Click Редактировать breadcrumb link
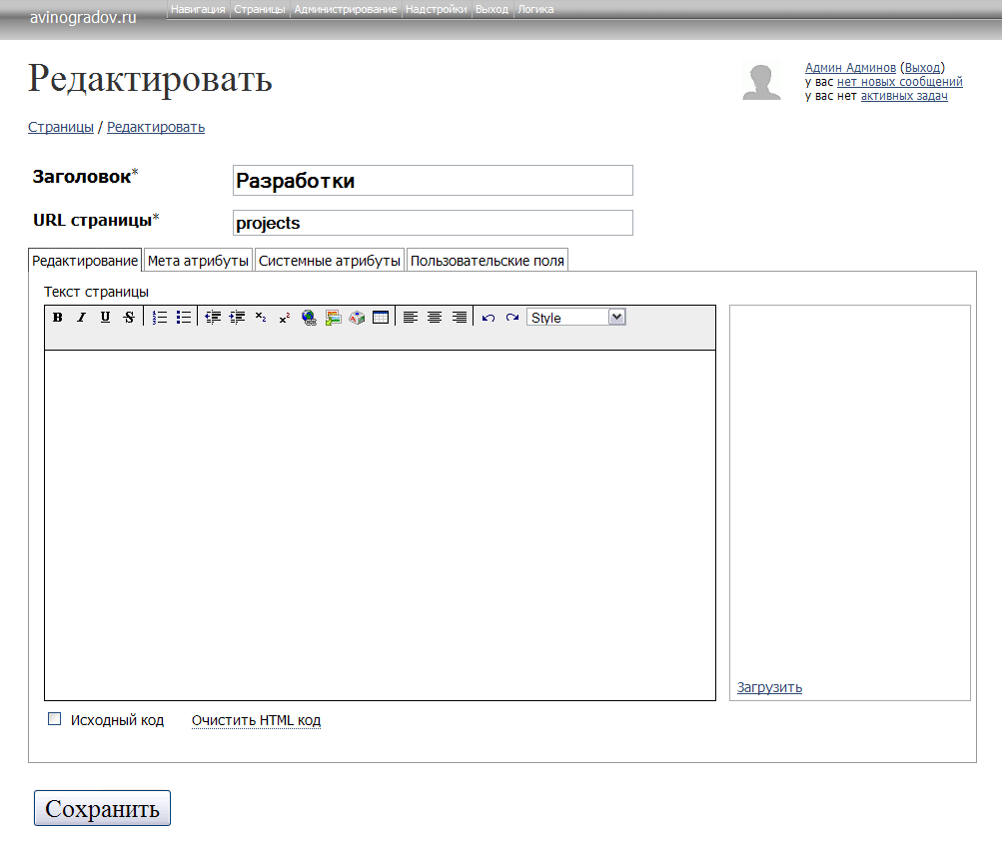 (156, 127)
